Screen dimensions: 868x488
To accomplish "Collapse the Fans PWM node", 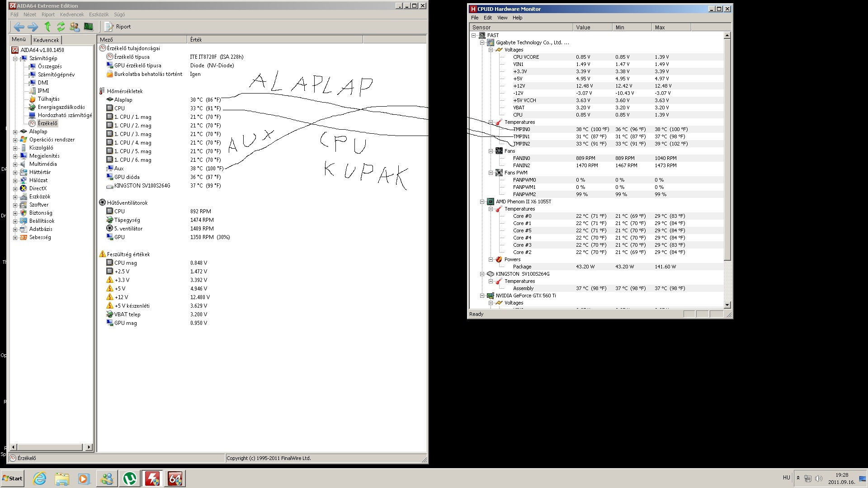I will [491, 173].
